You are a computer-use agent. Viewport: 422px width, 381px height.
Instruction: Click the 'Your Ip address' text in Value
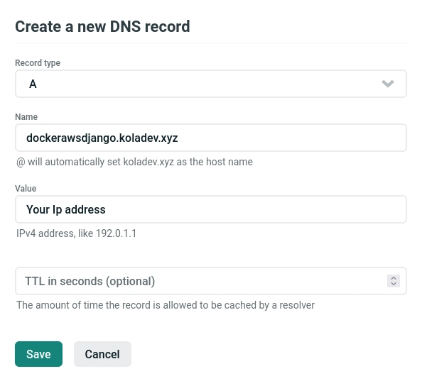66,209
